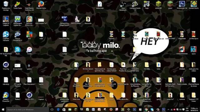The width and height of the screenshot is (200, 112).
Task: Open the Windows Store taskbar icon
Action: click(x=64, y=110)
